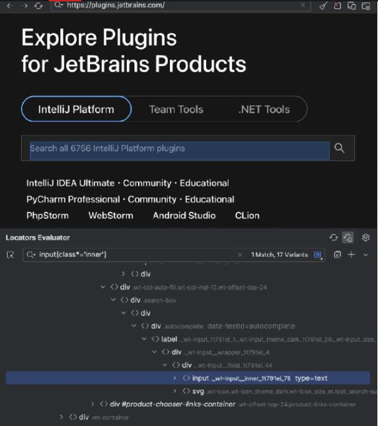Collapse div search-box node

113,300
